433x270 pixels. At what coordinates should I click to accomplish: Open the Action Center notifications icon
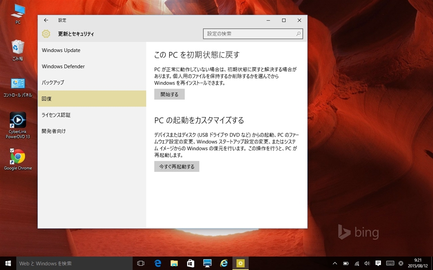pos(378,263)
